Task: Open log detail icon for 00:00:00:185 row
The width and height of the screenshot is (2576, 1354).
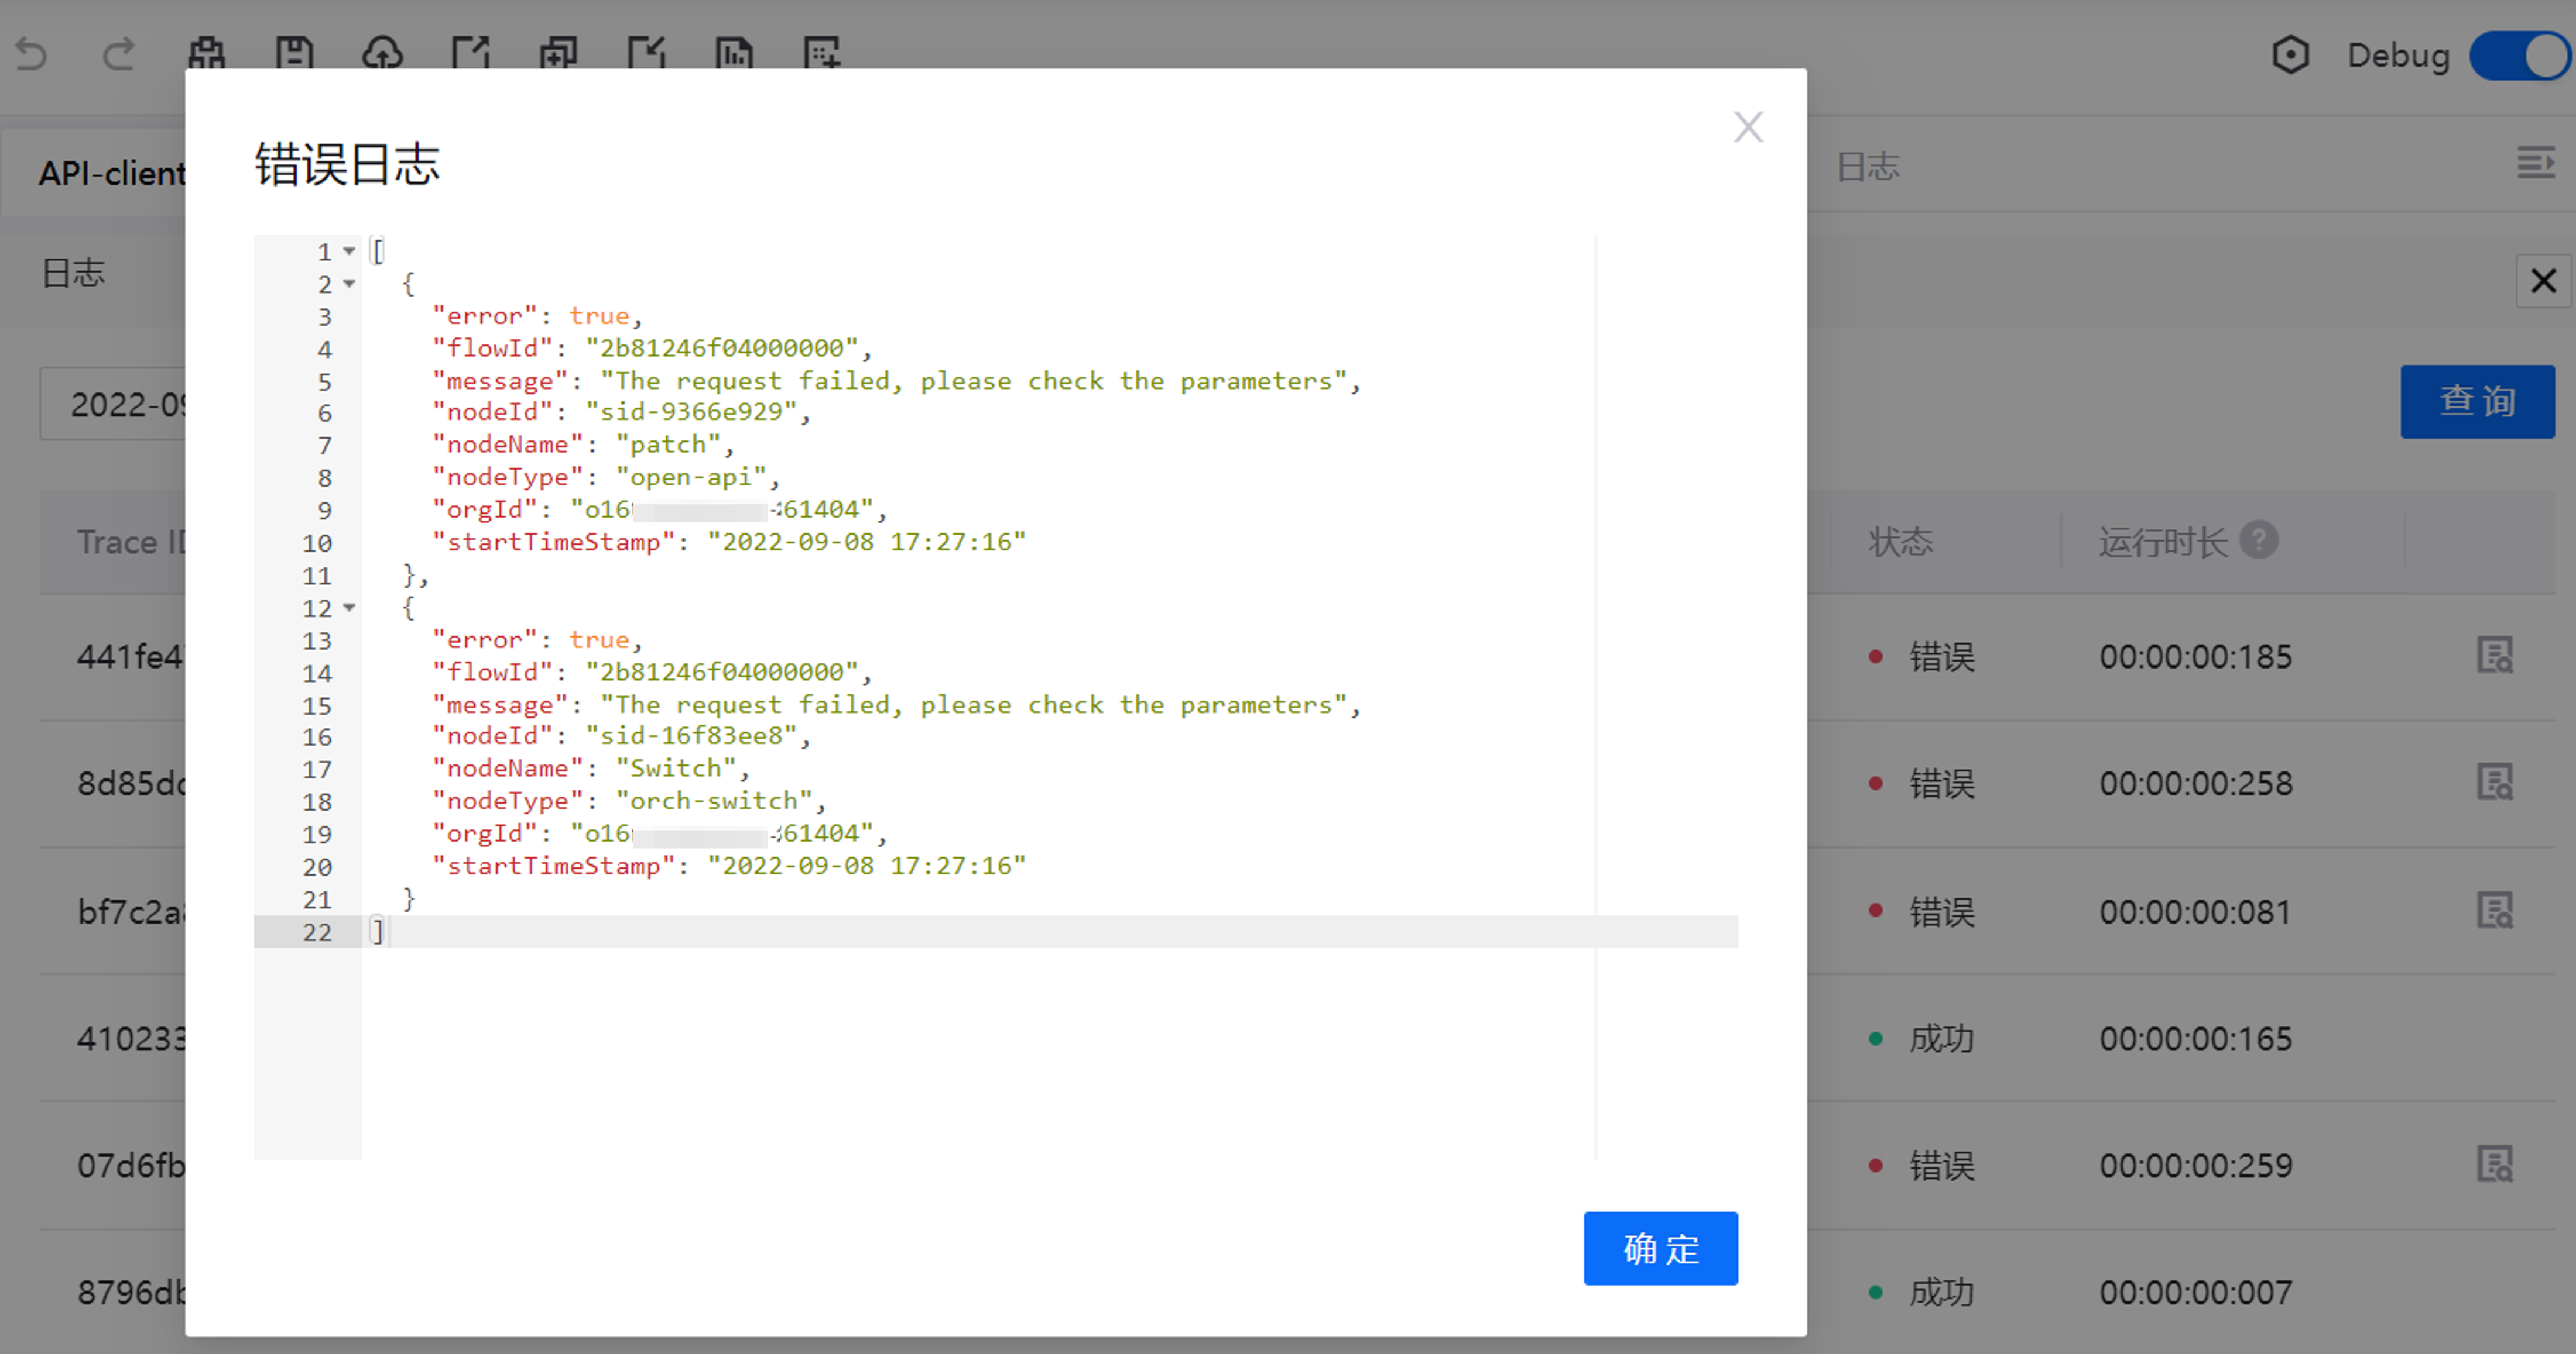Action: (2494, 656)
